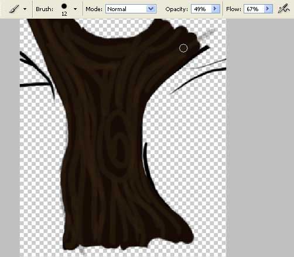Expand the Brush picker dropdown arrow

75,9
